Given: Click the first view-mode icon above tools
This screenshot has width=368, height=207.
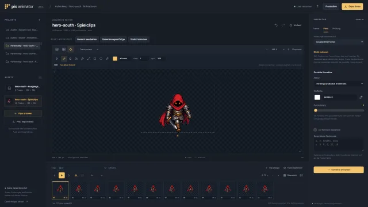Looking at the screenshot, I should pyautogui.click(x=57, y=49).
